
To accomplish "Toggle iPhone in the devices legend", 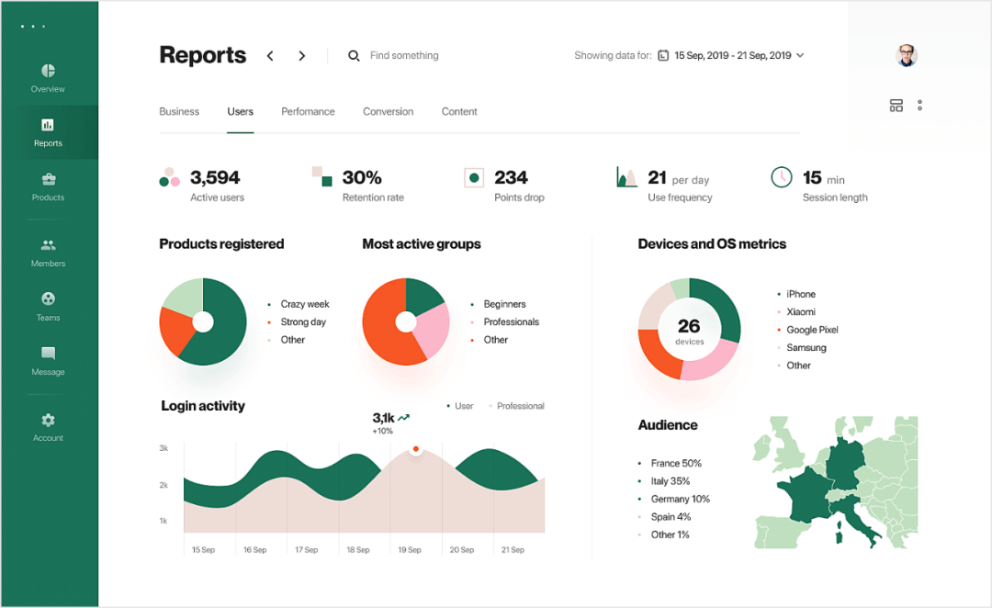I will click(x=800, y=294).
